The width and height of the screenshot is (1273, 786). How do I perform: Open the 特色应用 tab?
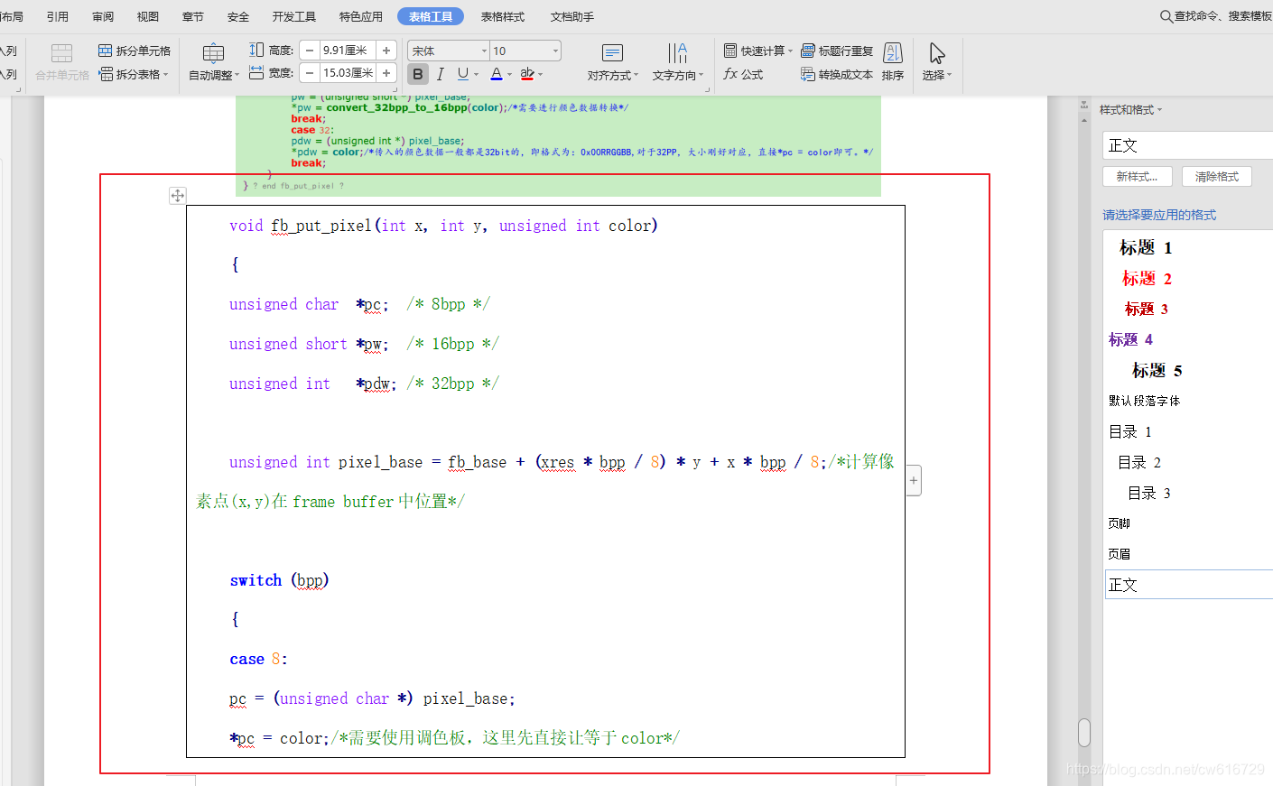[361, 16]
